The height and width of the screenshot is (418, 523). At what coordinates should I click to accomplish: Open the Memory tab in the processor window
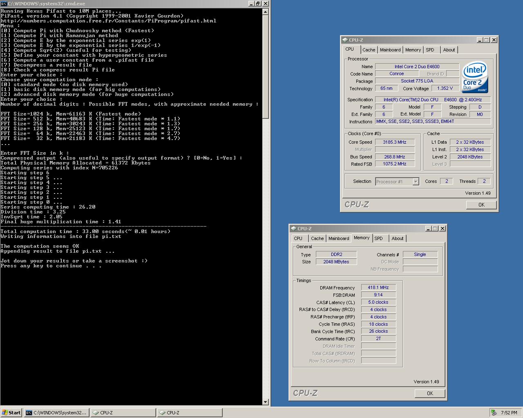(413, 50)
